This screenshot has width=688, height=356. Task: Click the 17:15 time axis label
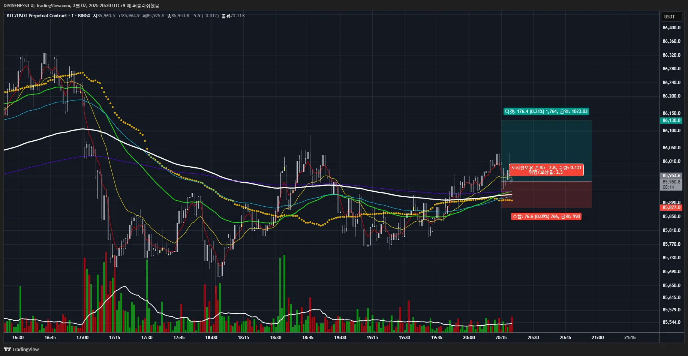coord(115,338)
